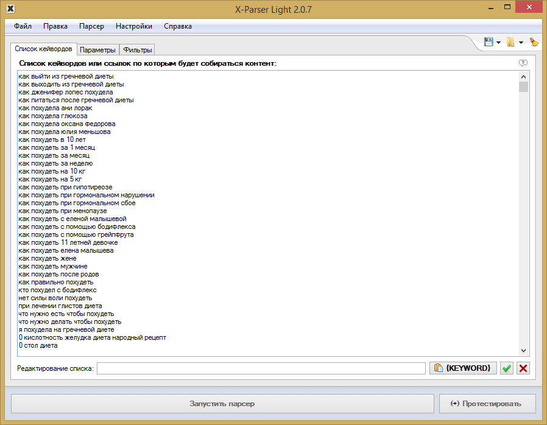Screen dimensions: 547x425
Task: Expand the open folder dropdown arrow
Action: [x=521, y=43]
